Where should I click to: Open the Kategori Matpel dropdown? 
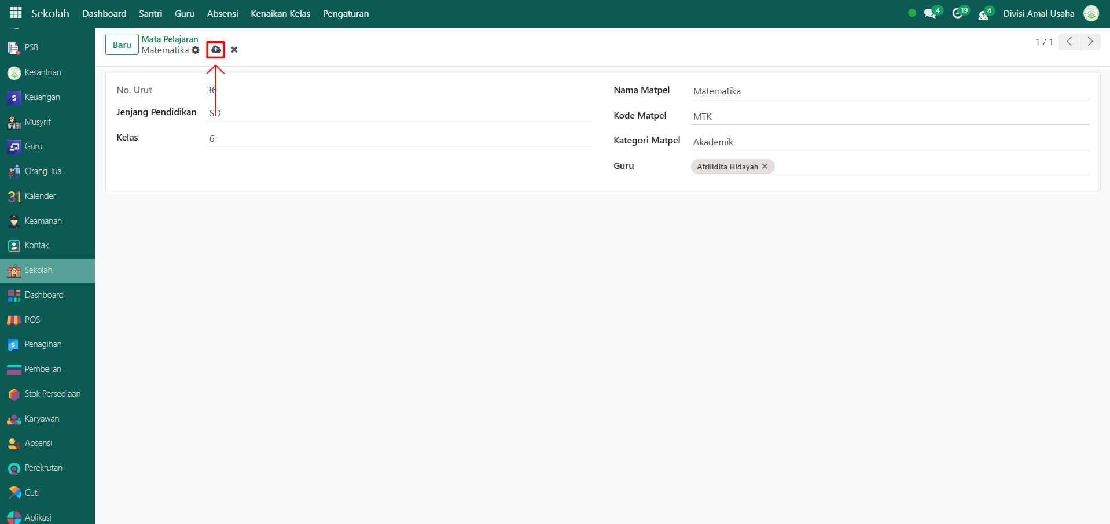click(x=890, y=142)
